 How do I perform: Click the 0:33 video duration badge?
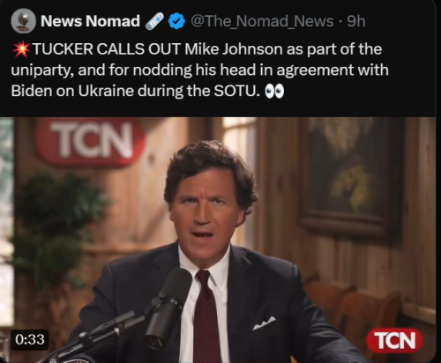click(30, 339)
